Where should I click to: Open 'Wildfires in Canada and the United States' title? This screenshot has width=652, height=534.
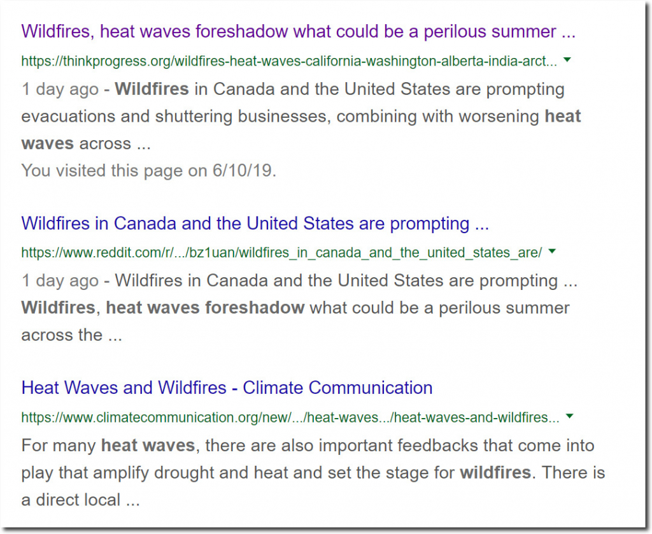click(x=255, y=224)
